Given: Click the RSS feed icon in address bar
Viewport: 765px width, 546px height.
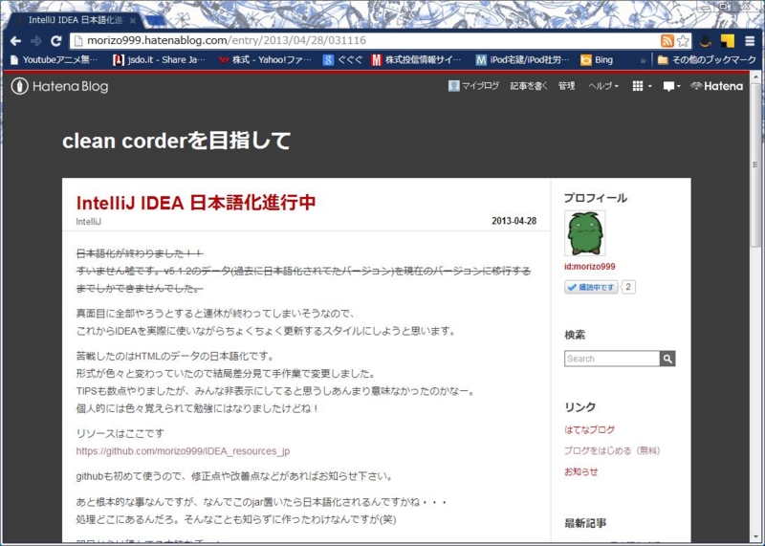Looking at the screenshot, I should (667, 40).
